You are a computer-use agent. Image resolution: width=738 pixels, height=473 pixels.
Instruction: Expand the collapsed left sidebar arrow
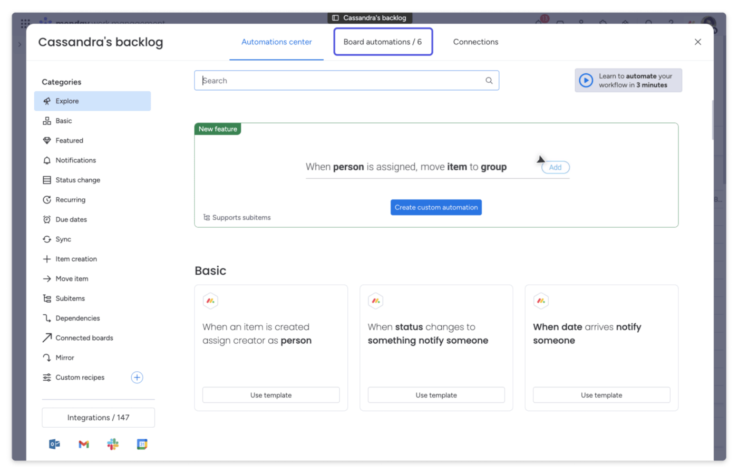[x=20, y=45]
